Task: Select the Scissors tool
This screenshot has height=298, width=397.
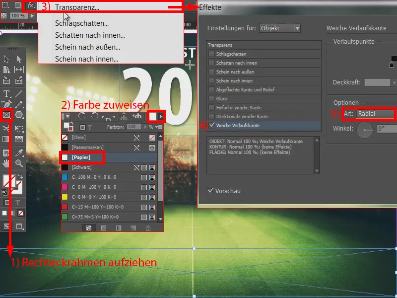Action: pos(6,128)
